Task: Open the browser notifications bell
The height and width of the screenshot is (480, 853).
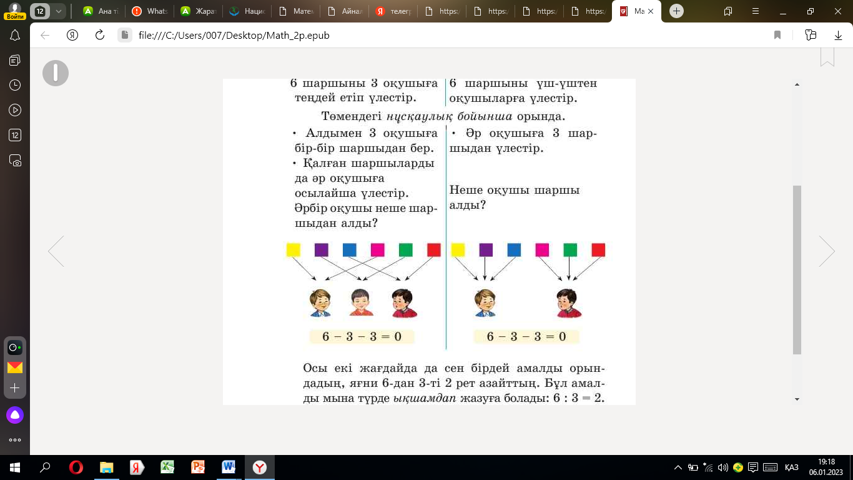Action: (x=15, y=36)
